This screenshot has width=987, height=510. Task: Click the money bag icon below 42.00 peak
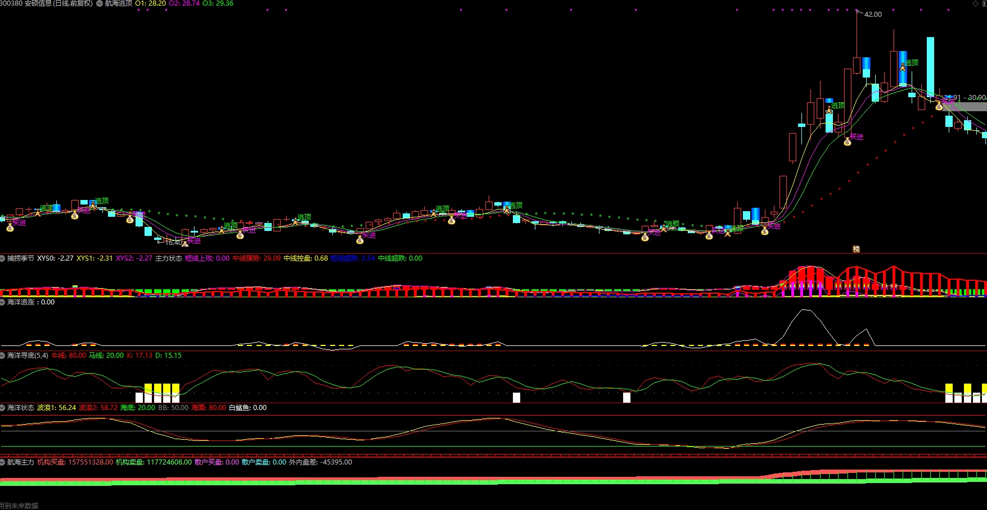coord(848,142)
